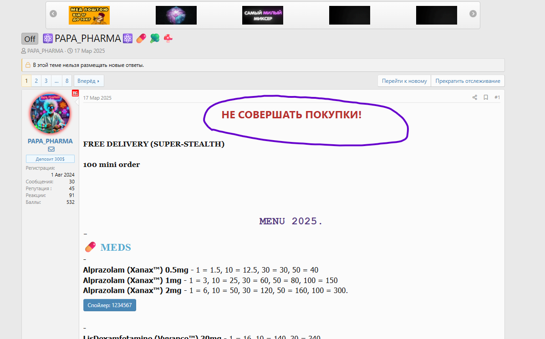
Task: Click the Alprazolam (Xanax) 1mg line
Action: [x=210, y=280]
